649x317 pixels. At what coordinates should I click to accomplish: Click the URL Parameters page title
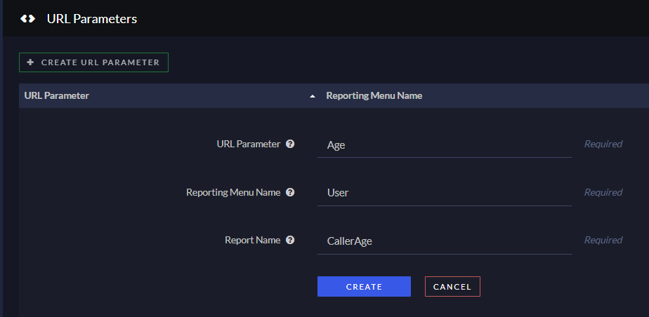(x=92, y=19)
